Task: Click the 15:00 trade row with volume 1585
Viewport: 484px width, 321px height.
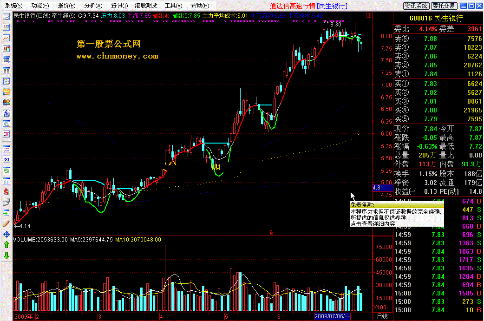Action: [438, 293]
